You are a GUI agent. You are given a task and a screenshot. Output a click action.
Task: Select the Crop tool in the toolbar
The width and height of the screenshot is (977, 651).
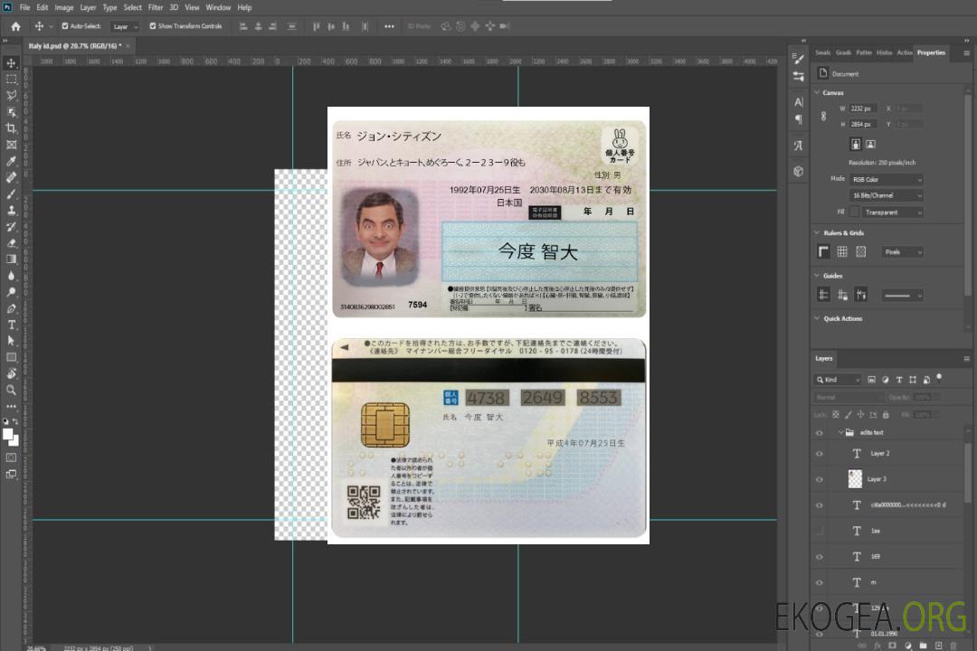(11, 128)
